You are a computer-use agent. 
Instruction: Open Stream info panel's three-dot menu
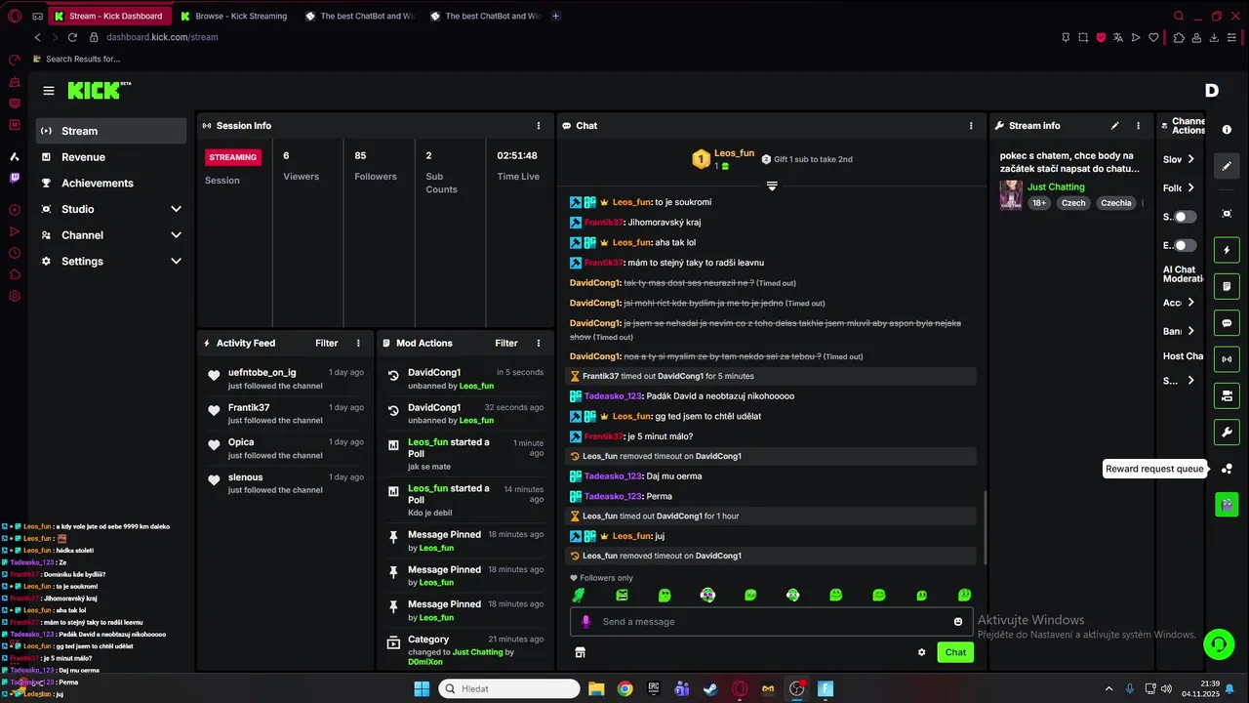[1138, 126]
